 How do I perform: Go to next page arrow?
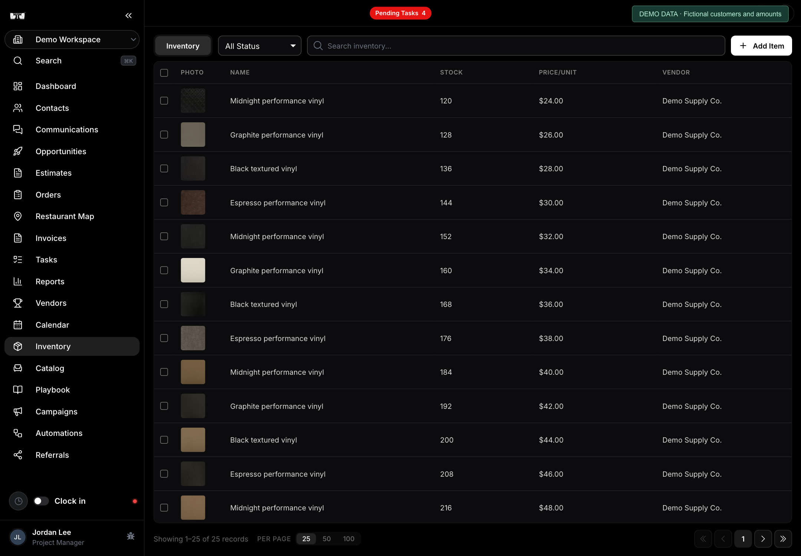[x=763, y=539]
